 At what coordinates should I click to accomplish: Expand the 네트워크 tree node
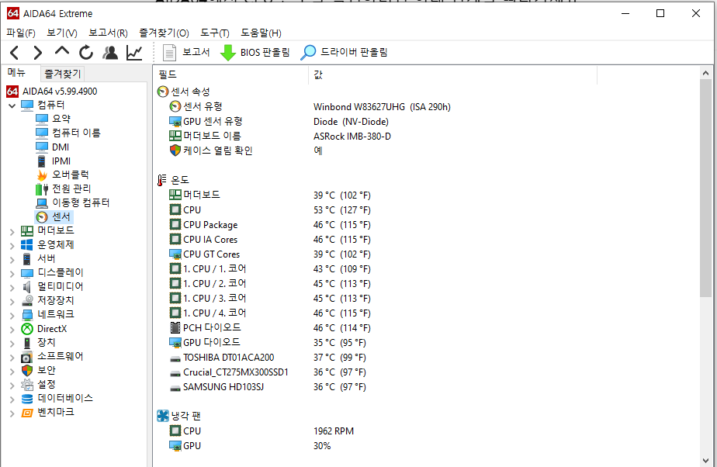tap(12, 315)
